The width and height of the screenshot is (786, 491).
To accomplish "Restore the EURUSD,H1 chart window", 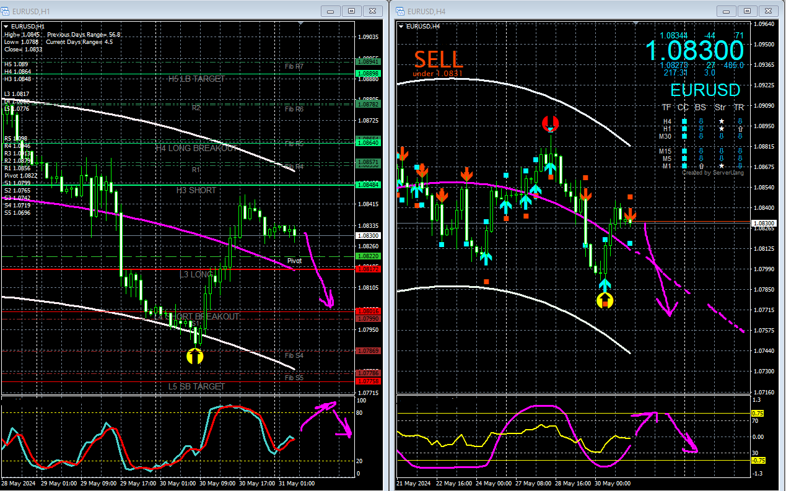I will (x=352, y=11).
